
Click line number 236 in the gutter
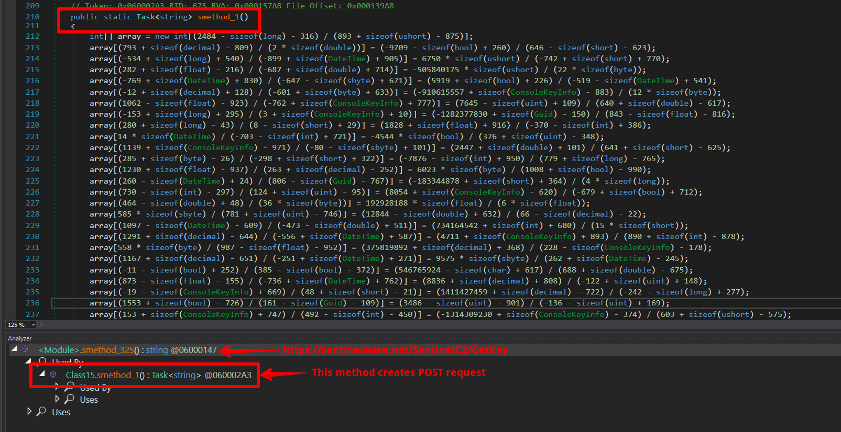click(x=32, y=303)
